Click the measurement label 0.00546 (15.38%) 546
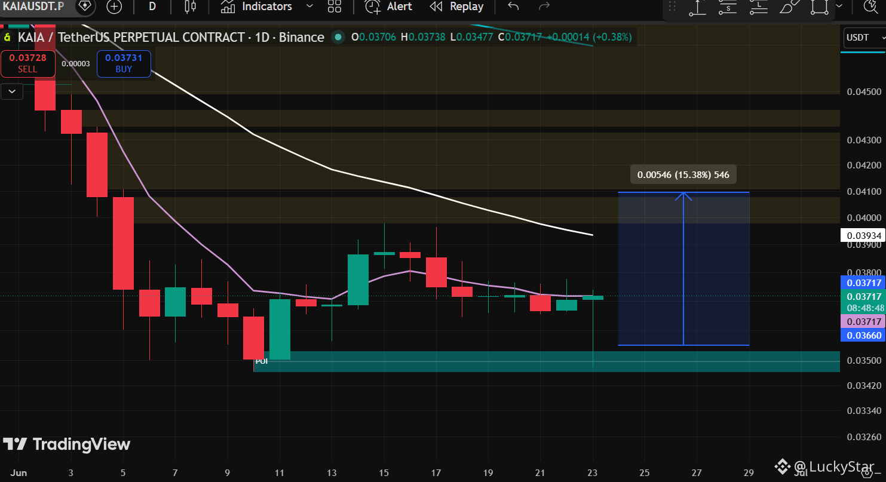The width and height of the screenshot is (886, 482). point(683,175)
